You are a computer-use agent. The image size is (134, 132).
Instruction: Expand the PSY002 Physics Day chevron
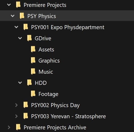(x=16, y=105)
